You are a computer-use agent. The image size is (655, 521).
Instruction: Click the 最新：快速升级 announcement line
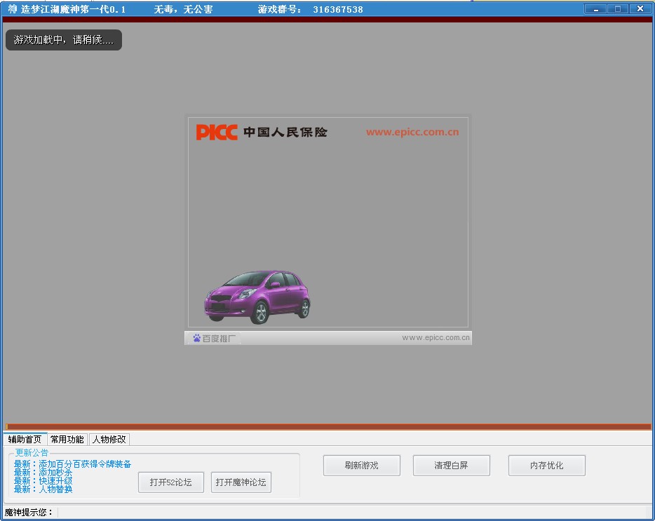[x=43, y=480]
